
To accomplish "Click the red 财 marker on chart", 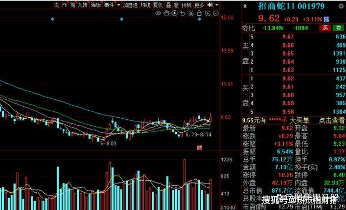I will [199, 147].
